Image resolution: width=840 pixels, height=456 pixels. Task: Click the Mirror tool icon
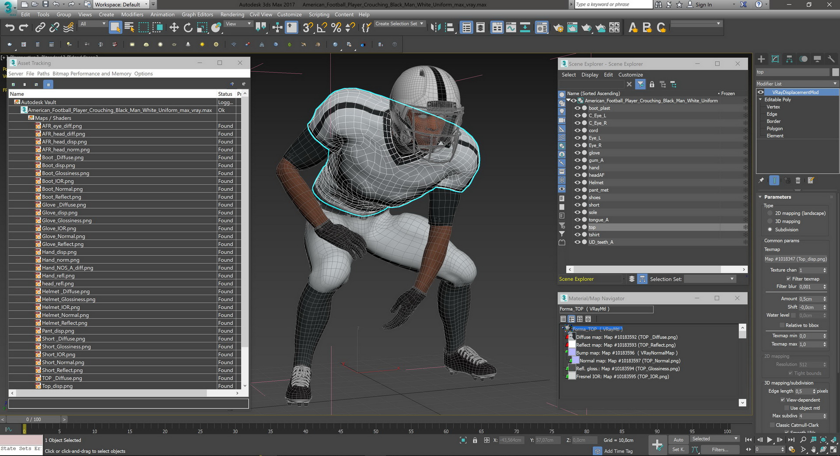[x=435, y=28]
